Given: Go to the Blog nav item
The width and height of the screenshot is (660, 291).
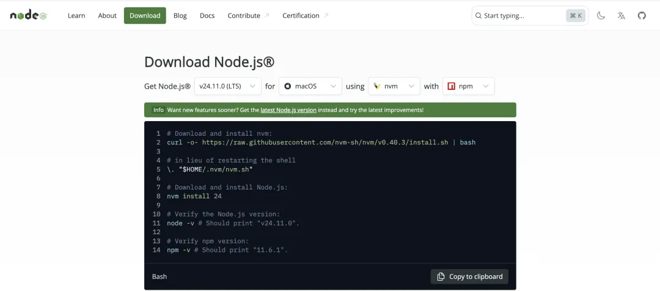Looking at the screenshot, I should tap(180, 15).
